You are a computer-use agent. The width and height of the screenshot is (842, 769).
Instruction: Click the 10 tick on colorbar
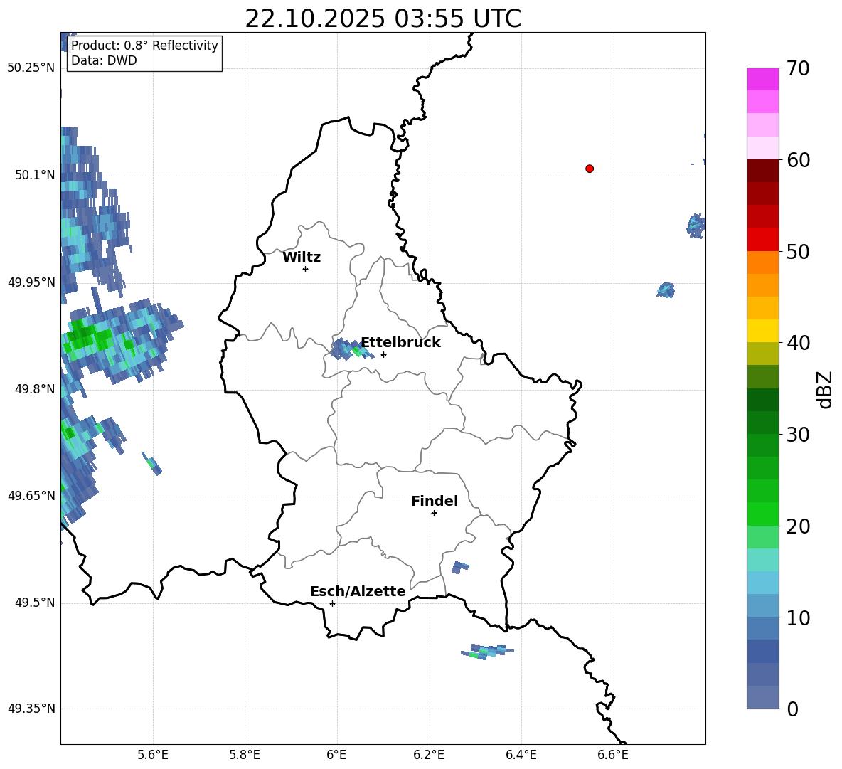point(798,617)
